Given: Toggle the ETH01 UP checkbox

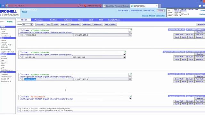Looking at the screenshot, I should 125,54.
